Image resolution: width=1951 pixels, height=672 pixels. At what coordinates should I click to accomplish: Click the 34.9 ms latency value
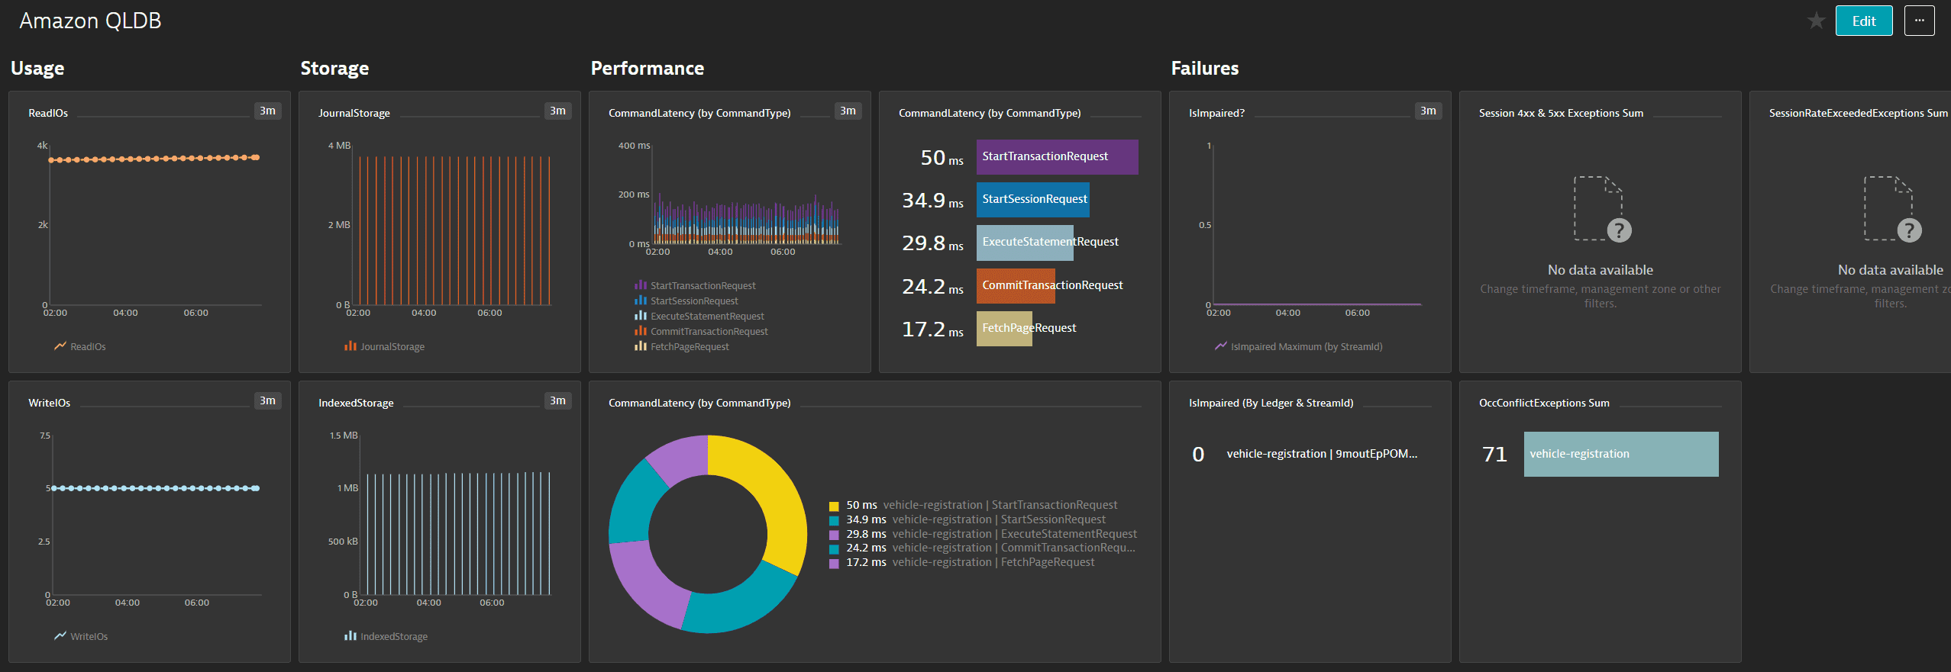click(x=932, y=201)
